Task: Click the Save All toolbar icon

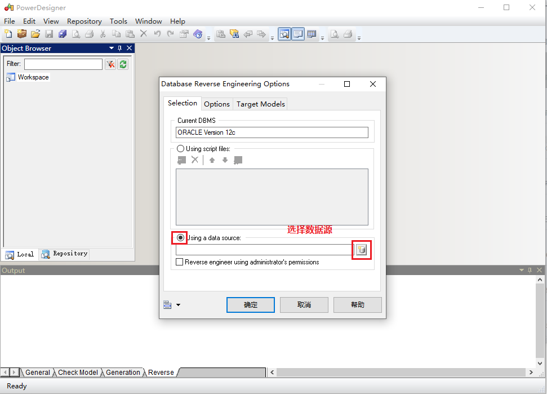Action: [63, 34]
